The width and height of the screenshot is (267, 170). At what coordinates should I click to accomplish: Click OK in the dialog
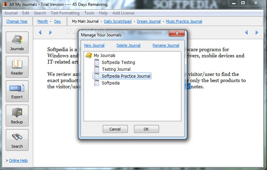click(x=146, y=129)
